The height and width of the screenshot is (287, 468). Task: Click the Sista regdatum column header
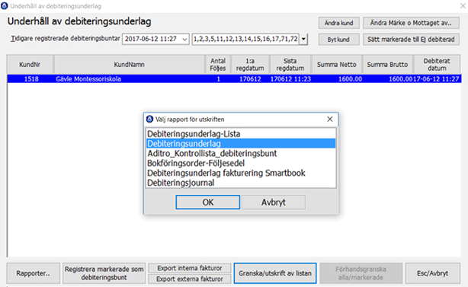coord(290,65)
